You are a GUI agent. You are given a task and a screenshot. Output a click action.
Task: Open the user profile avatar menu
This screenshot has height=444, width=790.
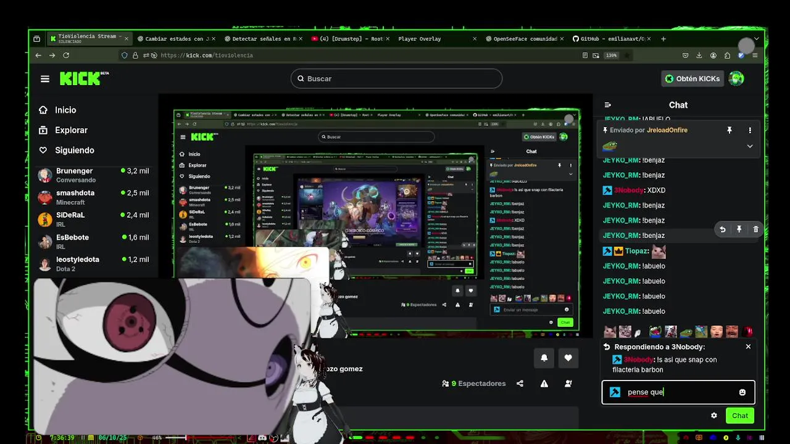pos(736,78)
